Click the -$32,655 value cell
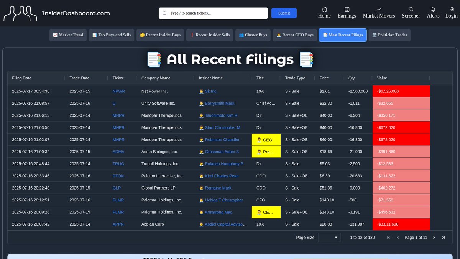 coord(401,103)
